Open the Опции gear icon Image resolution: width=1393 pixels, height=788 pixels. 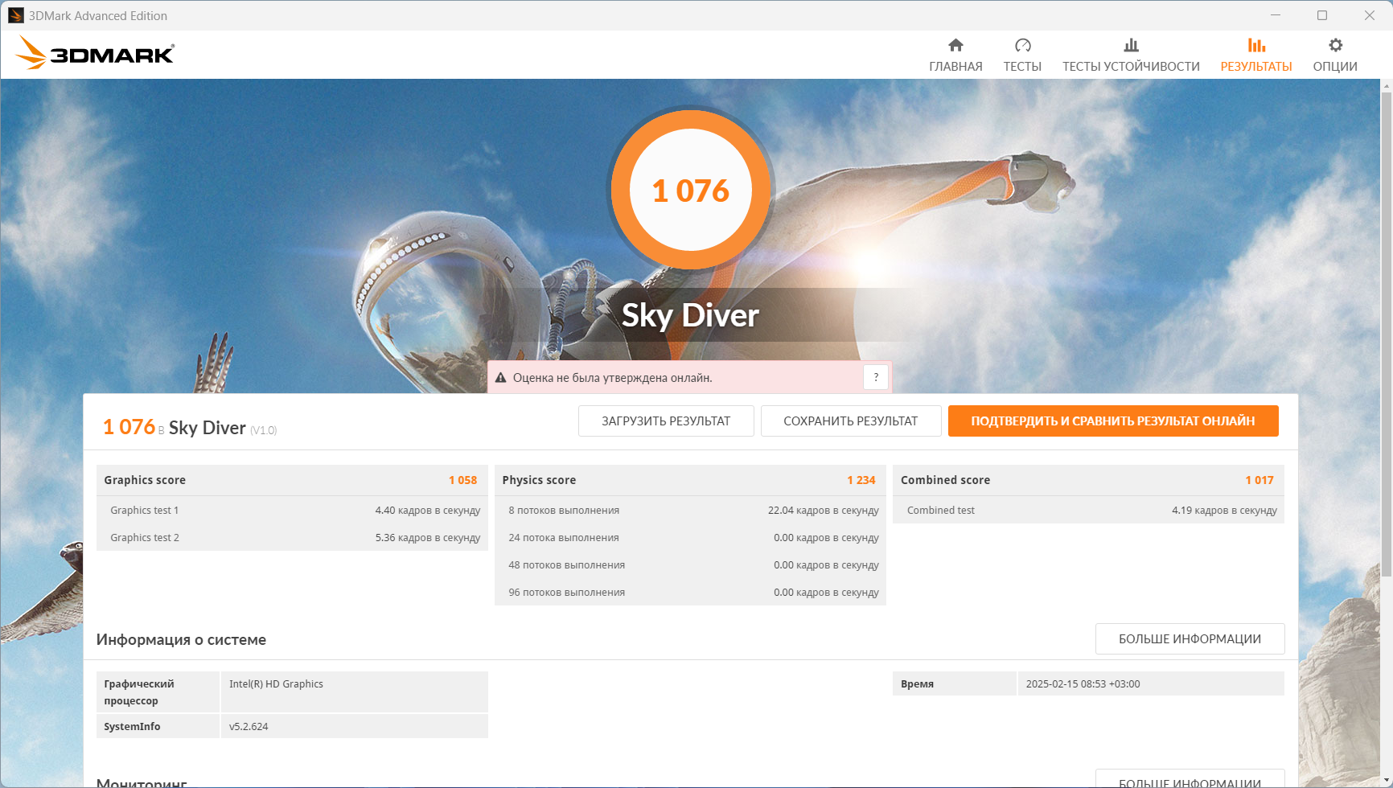click(x=1335, y=45)
